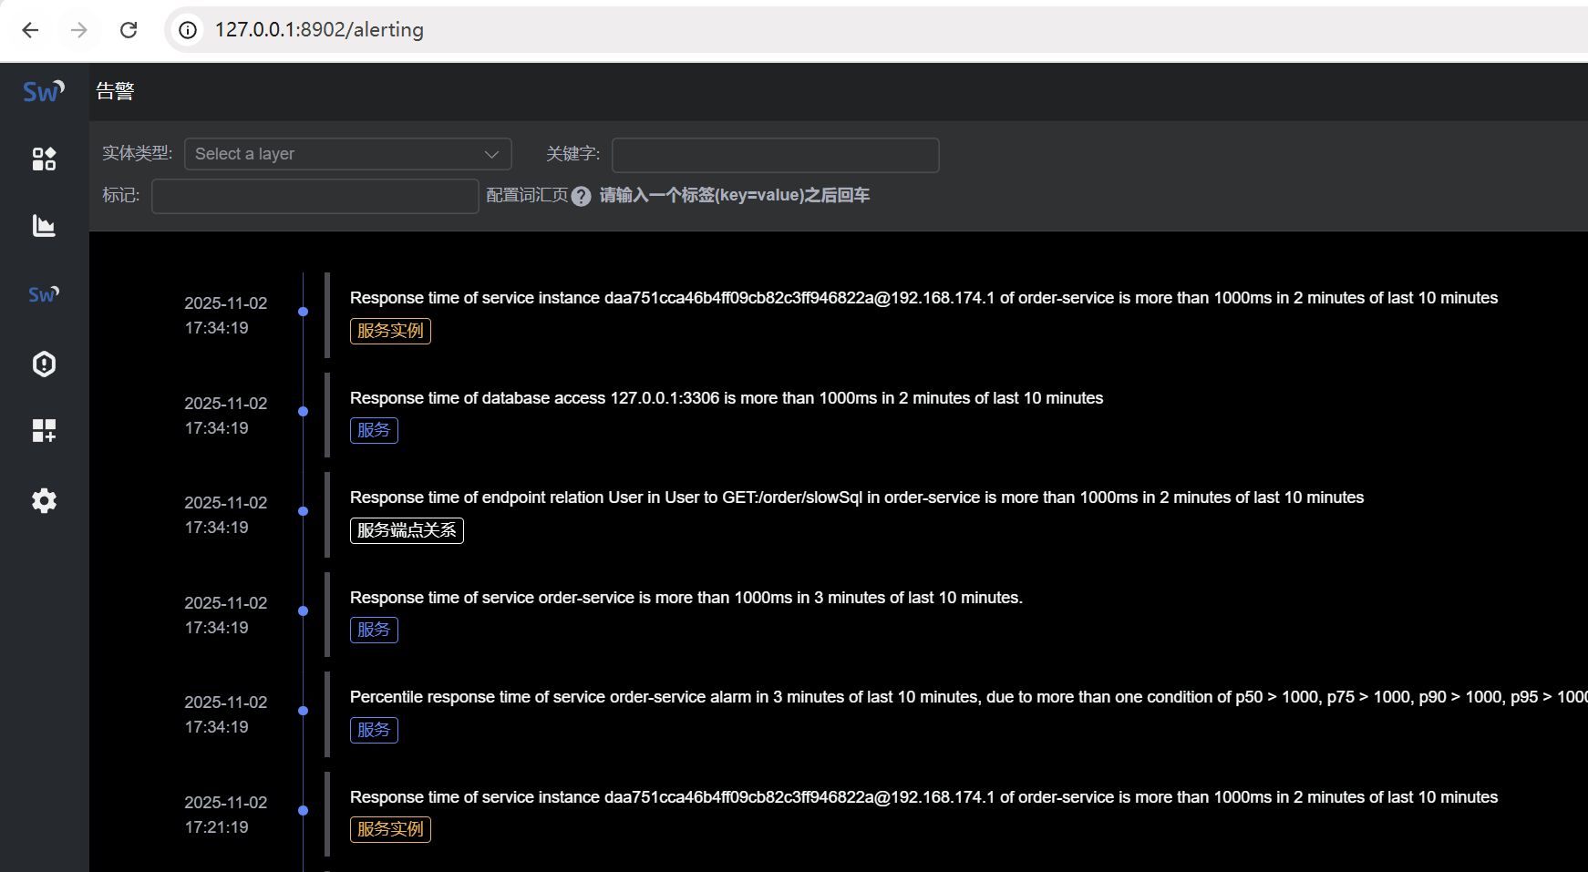This screenshot has width=1588, height=872.
Task: Click the 关键字 keyword input field
Action: coord(776,155)
